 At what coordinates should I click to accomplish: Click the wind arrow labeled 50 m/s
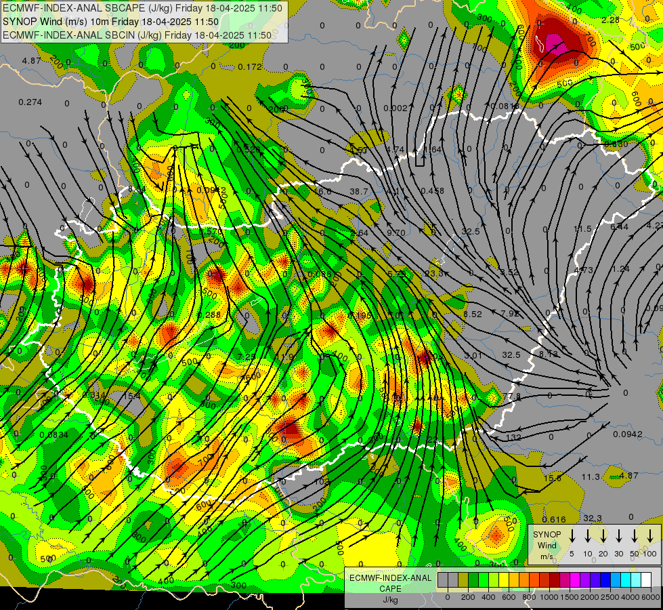coord(635,536)
